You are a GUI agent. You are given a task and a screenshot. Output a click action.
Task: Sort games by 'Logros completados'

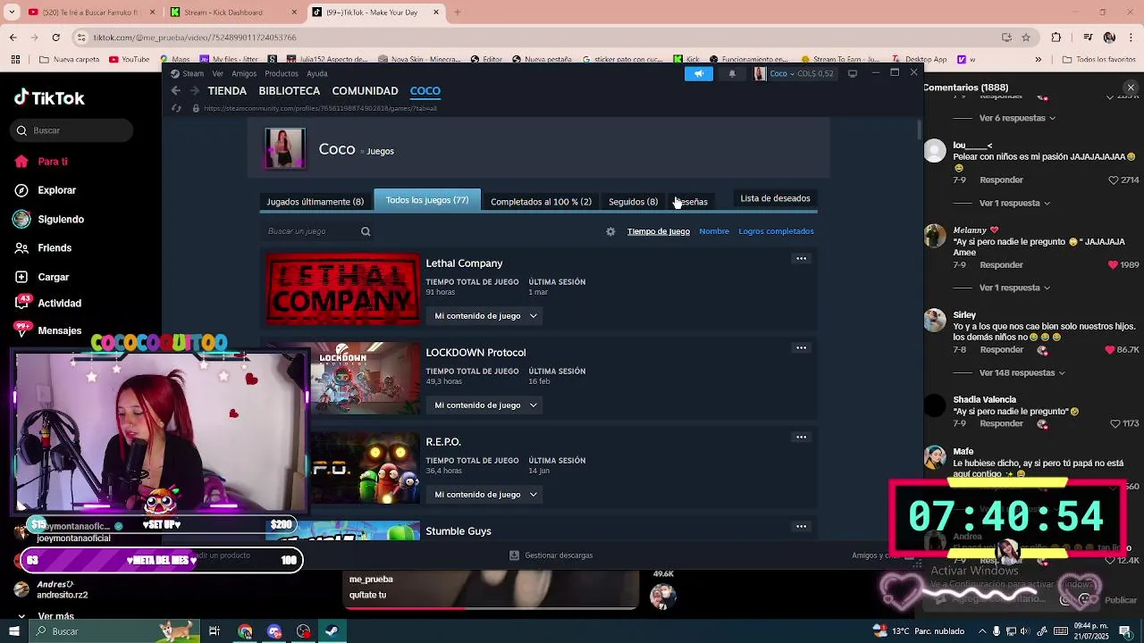(x=776, y=231)
